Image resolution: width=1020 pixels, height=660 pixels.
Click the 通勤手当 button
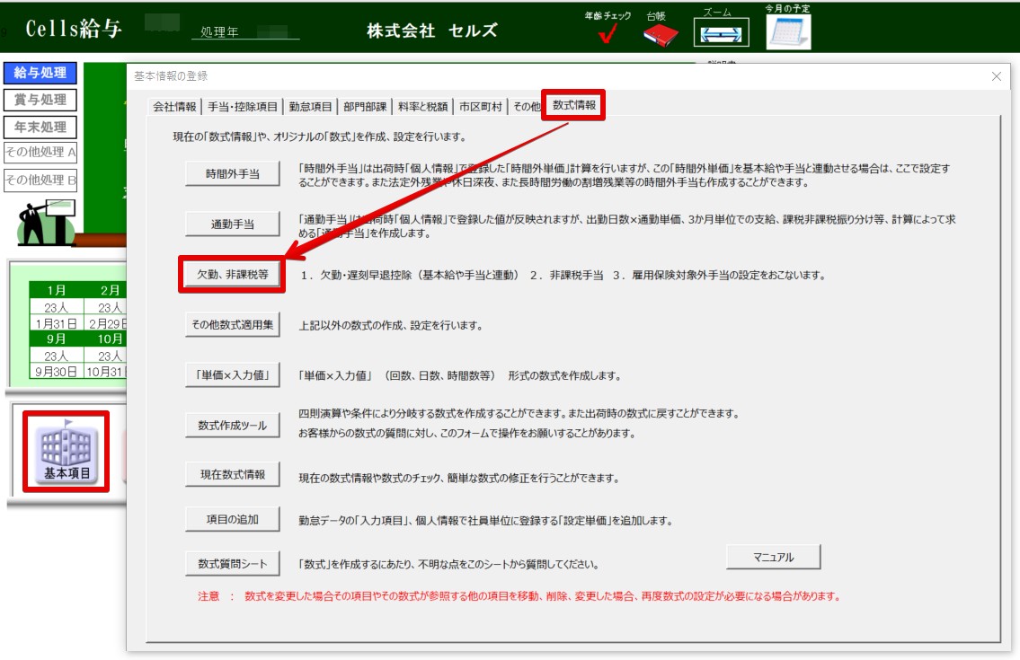pyautogui.click(x=232, y=224)
